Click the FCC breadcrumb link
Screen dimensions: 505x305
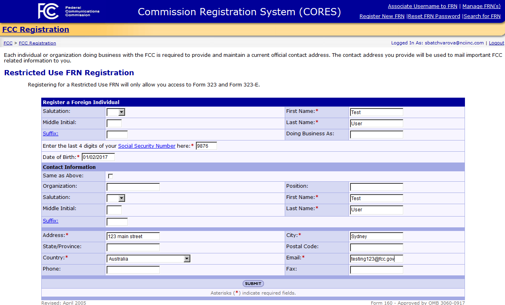click(x=8, y=43)
